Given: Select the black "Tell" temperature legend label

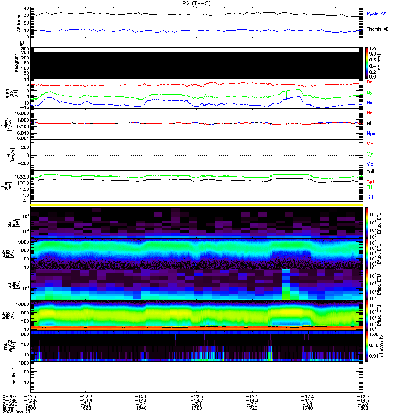Looking at the screenshot, I should pyautogui.click(x=370, y=172).
